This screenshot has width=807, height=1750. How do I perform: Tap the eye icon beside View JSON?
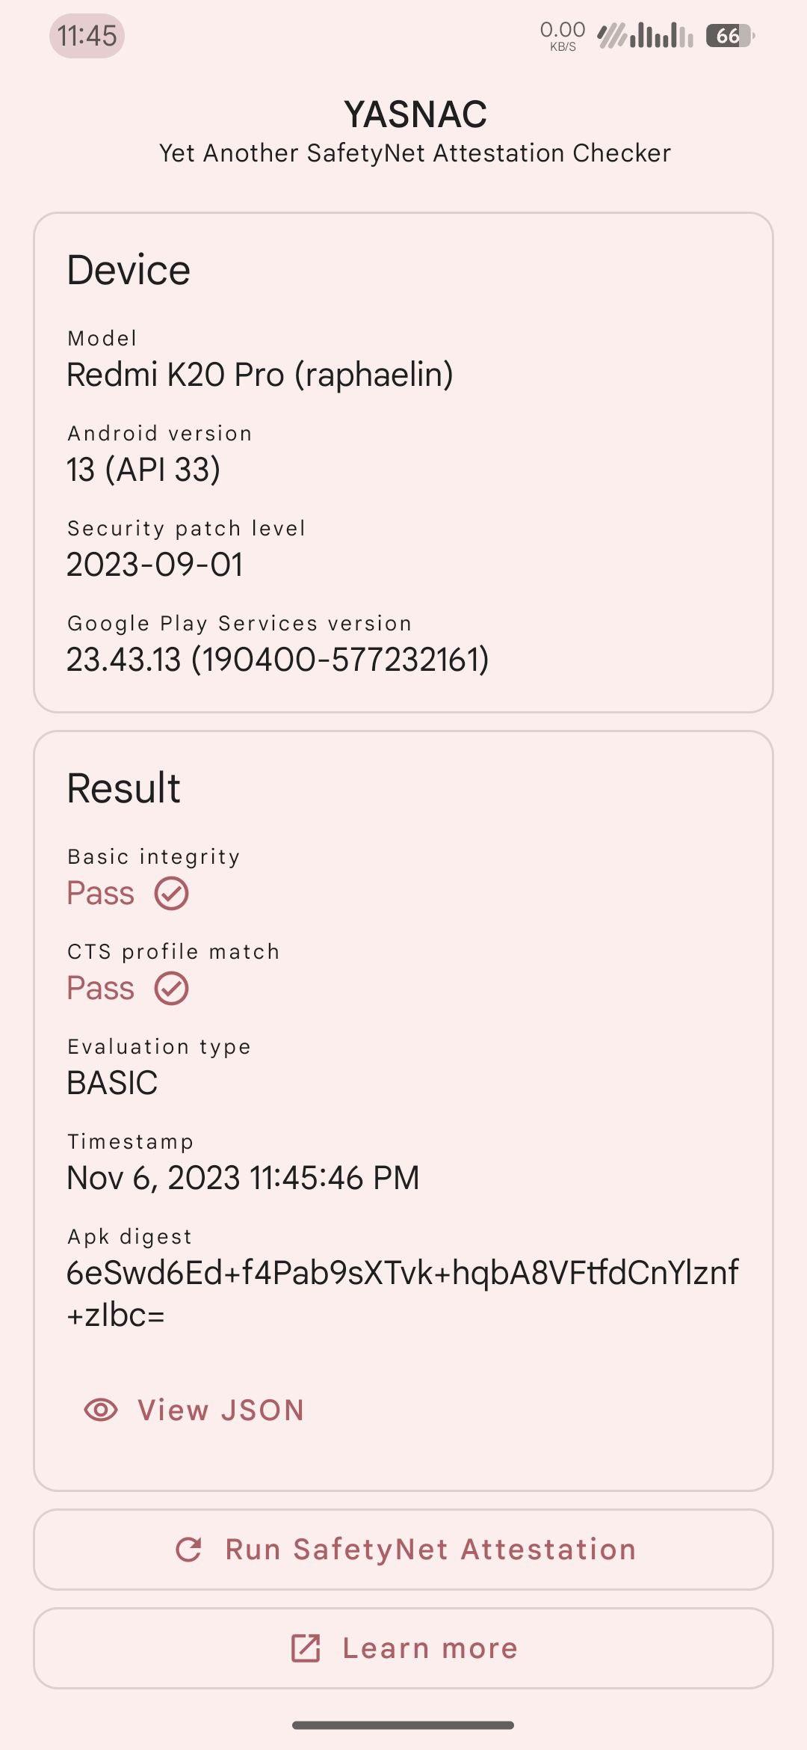pyautogui.click(x=101, y=1410)
